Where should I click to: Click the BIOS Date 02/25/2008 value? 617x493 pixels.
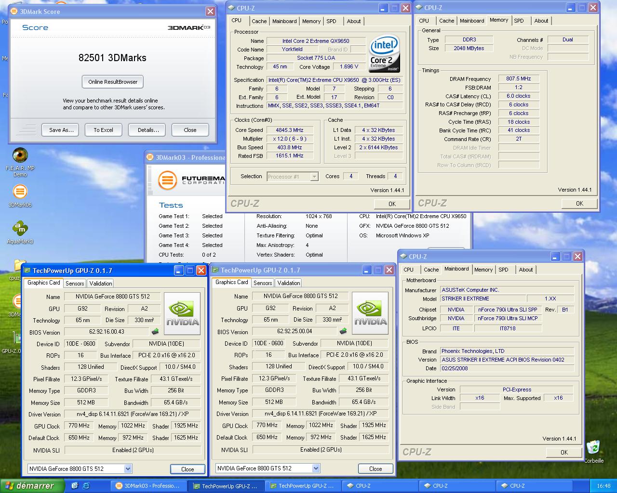(x=507, y=368)
